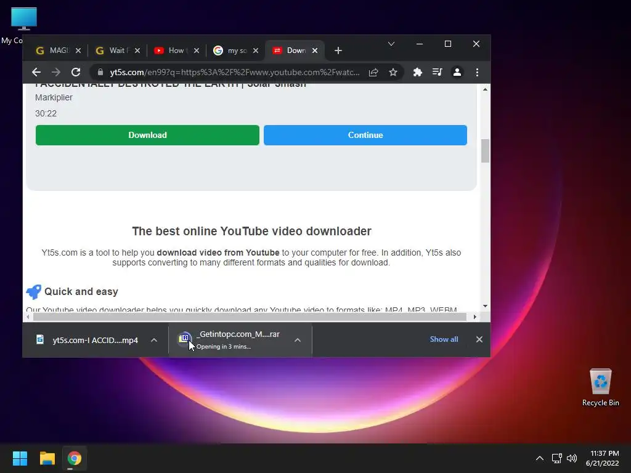Close the MAGI tab

78,51
